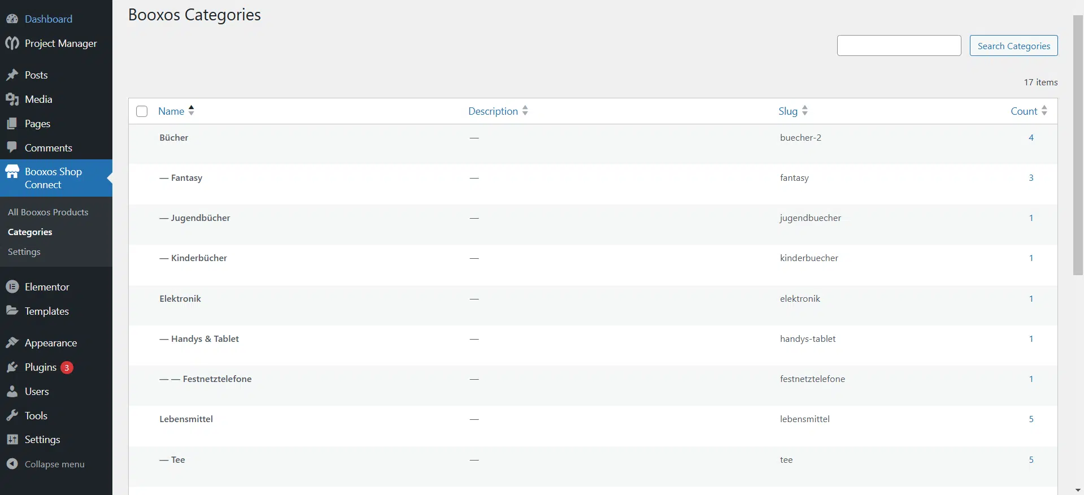Sort by Description column arrows
The width and height of the screenshot is (1084, 495).
tap(525, 111)
